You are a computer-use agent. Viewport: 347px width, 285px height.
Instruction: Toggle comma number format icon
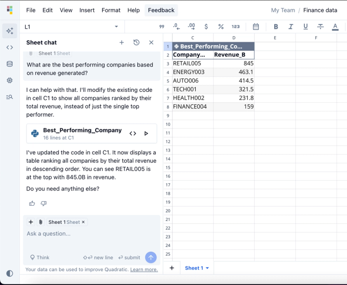click(162, 27)
